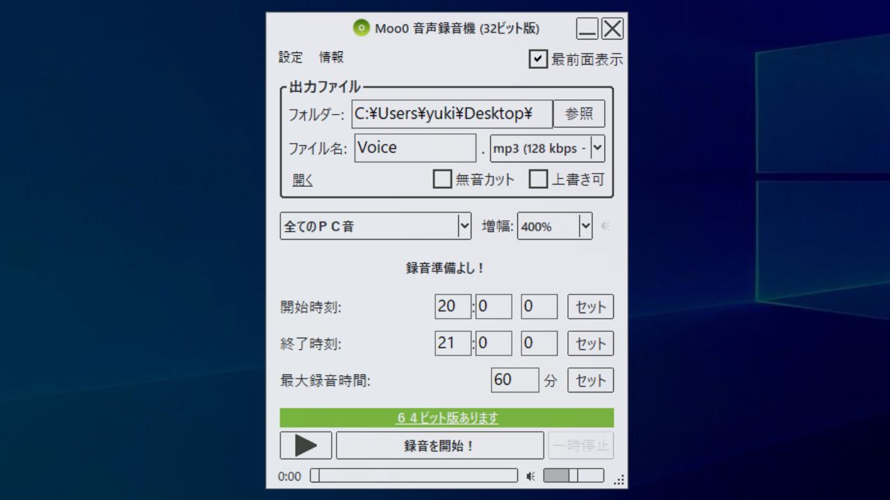Click the resize grip dots at window corner

[620, 479]
